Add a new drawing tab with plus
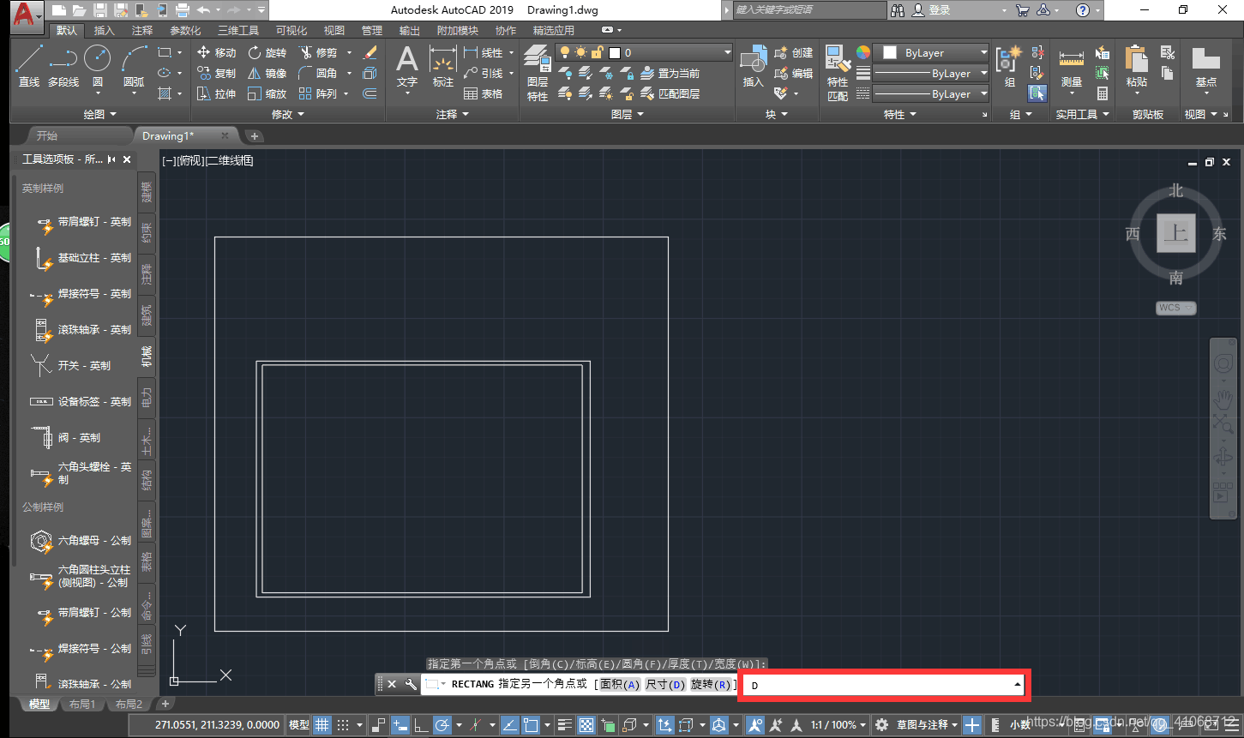Image resolution: width=1244 pixels, height=738 pixels. coord(254,135)
